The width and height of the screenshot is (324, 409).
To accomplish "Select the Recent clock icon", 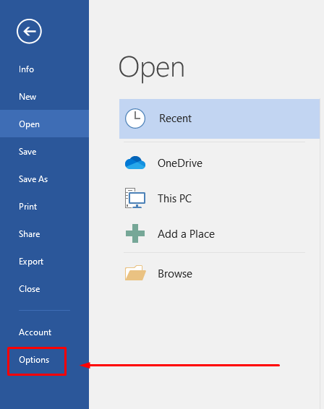I will point(135,119).
